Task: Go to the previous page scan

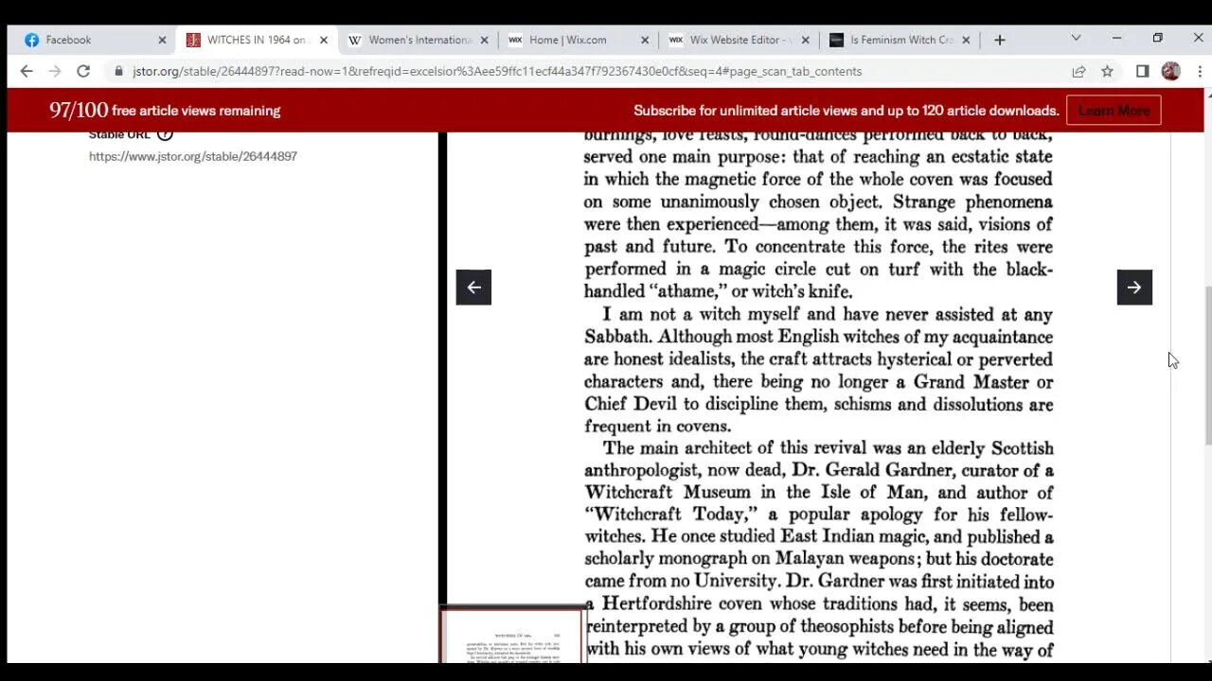Action: [x=473, y=288]
